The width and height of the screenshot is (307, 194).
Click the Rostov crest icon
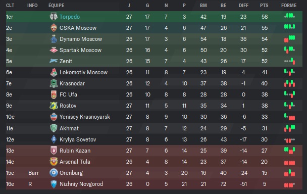click(54, 106)
